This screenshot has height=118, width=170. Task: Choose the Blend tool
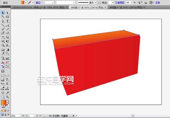coord(7,54)
